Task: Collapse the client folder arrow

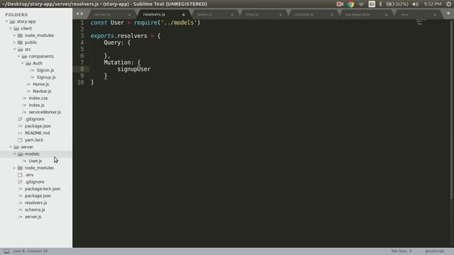Action: [11, 28]
